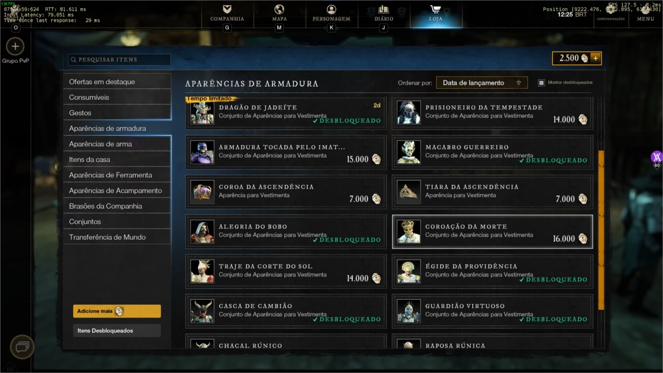Click the Pesquisar Itens search field

(119, 60)
